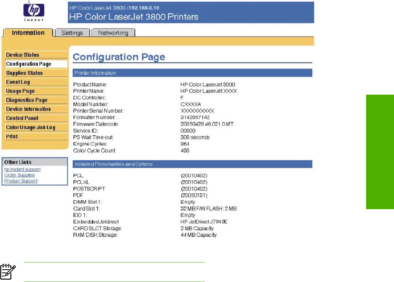394x282 pixels.
Task: Click PS Wait Time-out value 300 seconds
Action: (195, 137)
